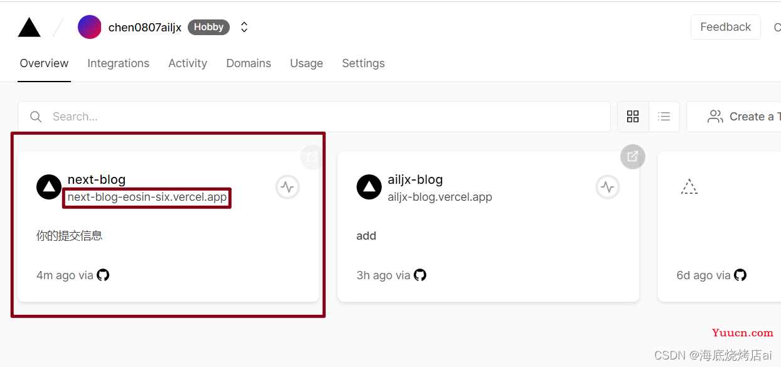
Task: Click ailjx-blog external visit icon
Action: click(632, 157)
